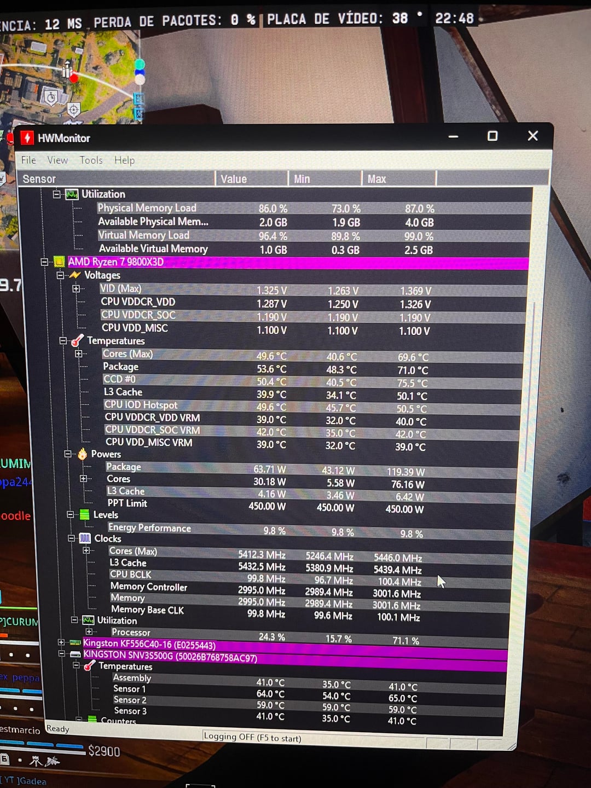
Task: Expand the Cores (Max) clock entry
Action: click(x=86, y=551)
